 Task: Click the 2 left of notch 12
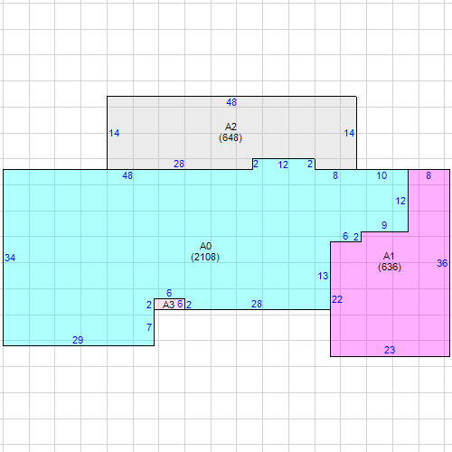click(256, 164)
